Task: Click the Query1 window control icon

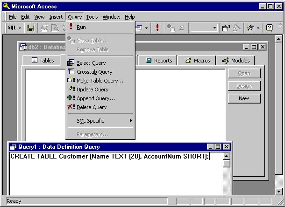Action: pyautogui.click(x=13, y=147)
